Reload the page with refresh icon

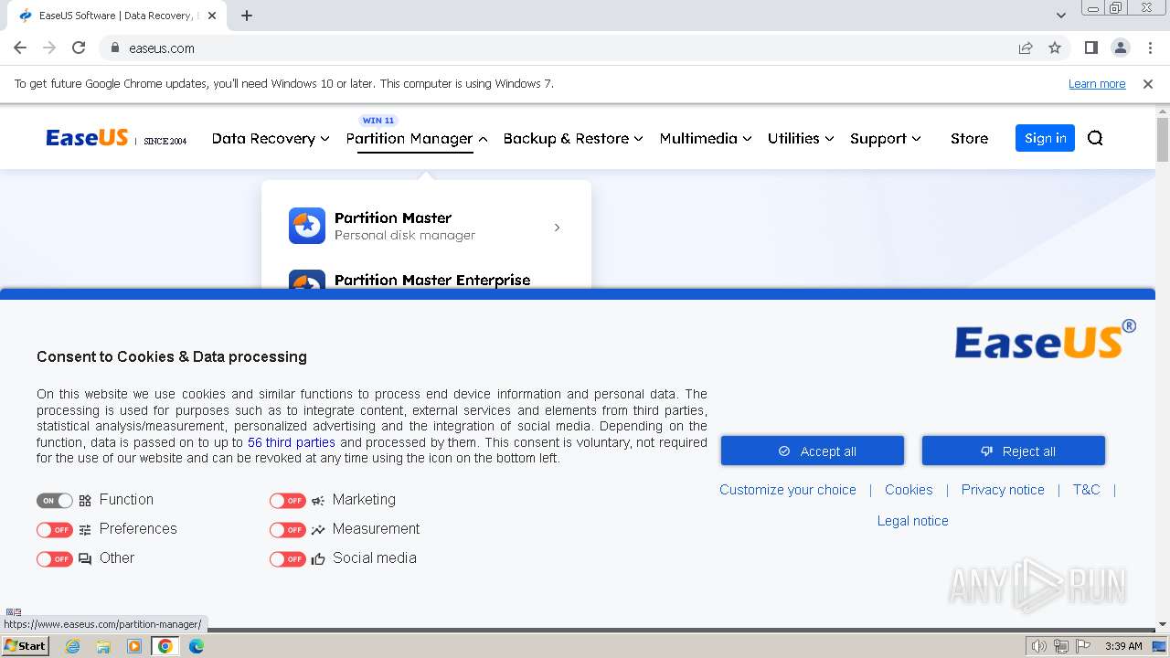tap(79, 48)
